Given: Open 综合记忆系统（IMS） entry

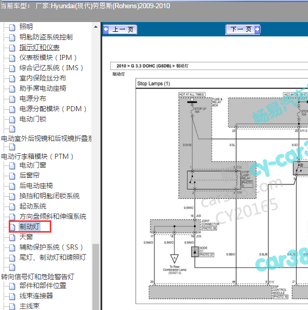Looking at the screenshot, I should click(51, 68).
